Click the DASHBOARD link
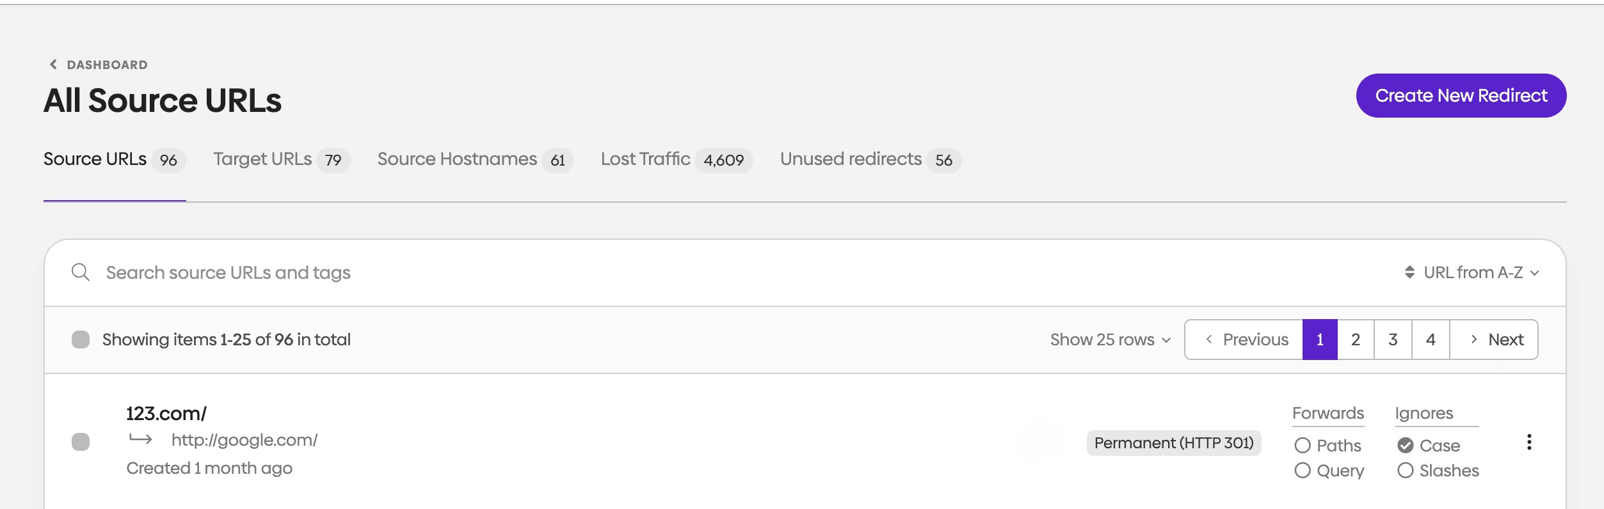 [105, 64]
